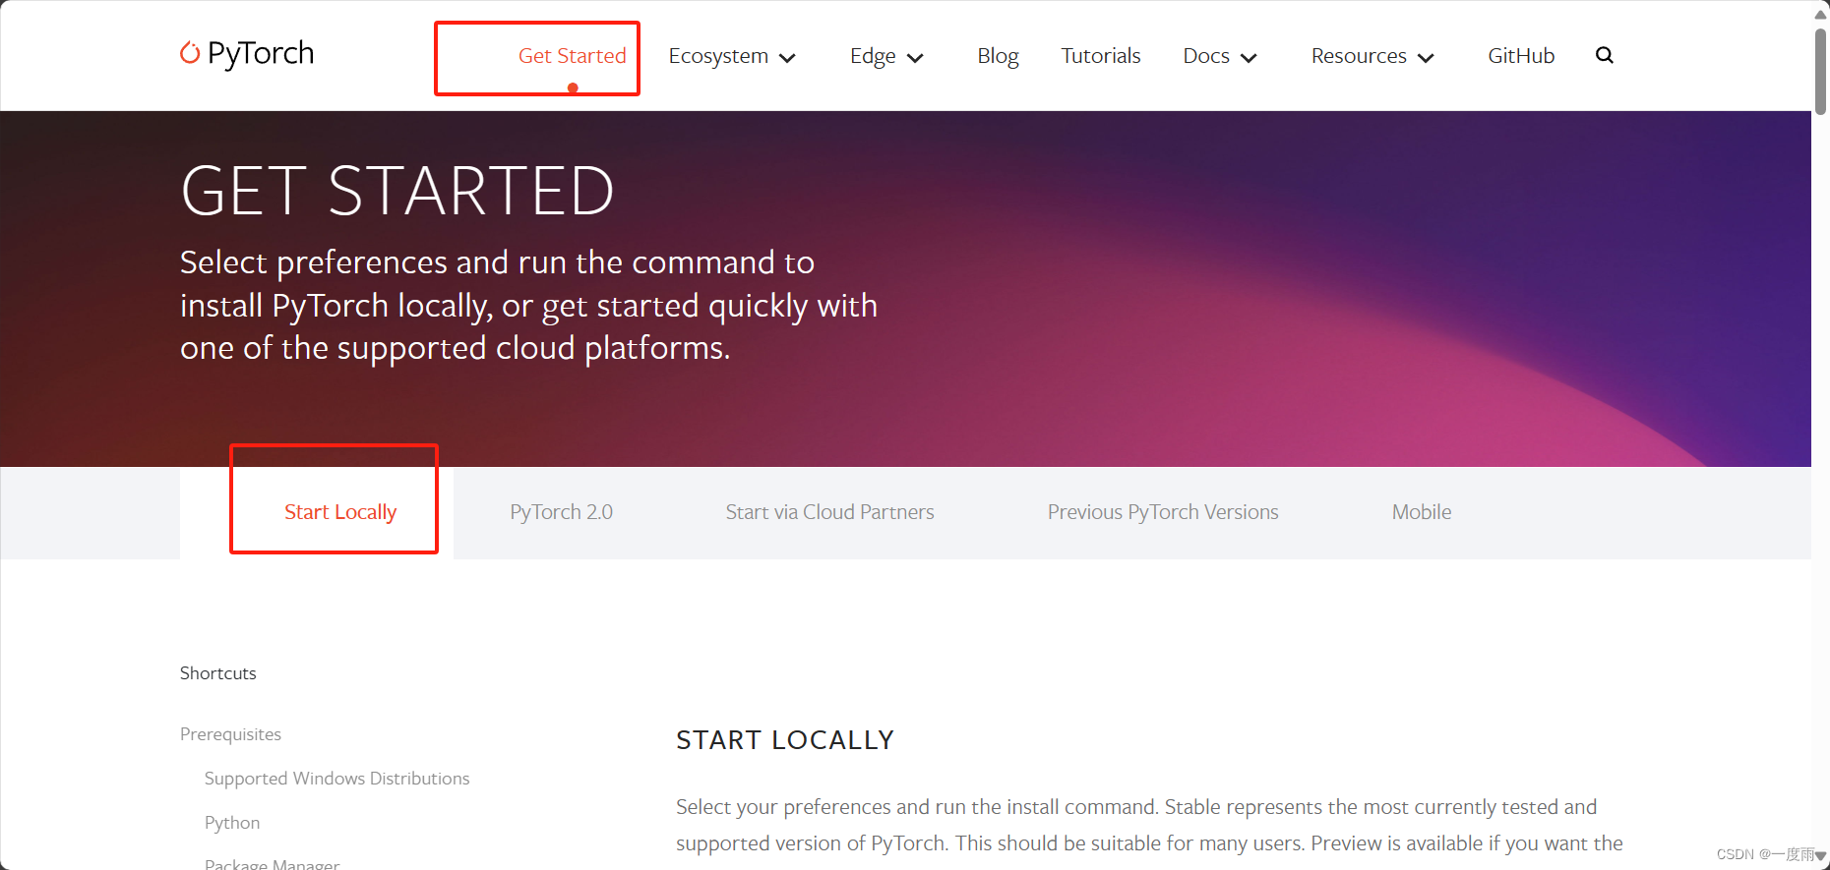Click the PyTorch logo
Screen dimensions: 1830x870
pyautogui.click(x=247, y=53)
